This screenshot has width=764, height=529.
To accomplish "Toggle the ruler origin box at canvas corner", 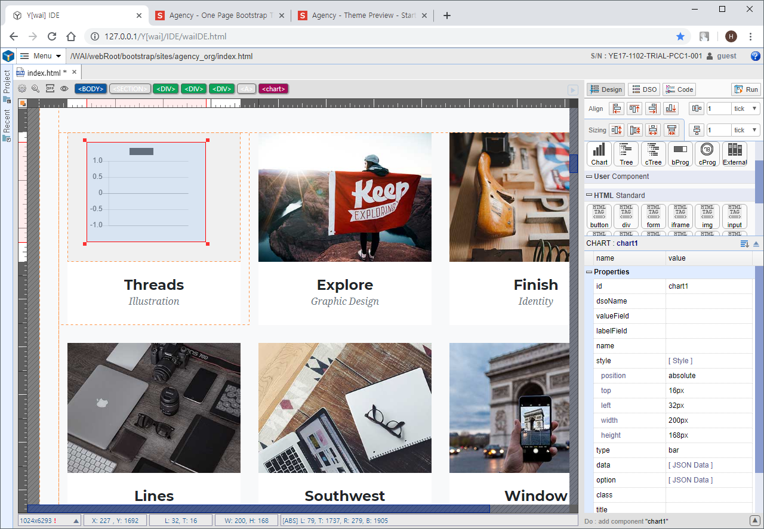I will click(x=23, y=103).
